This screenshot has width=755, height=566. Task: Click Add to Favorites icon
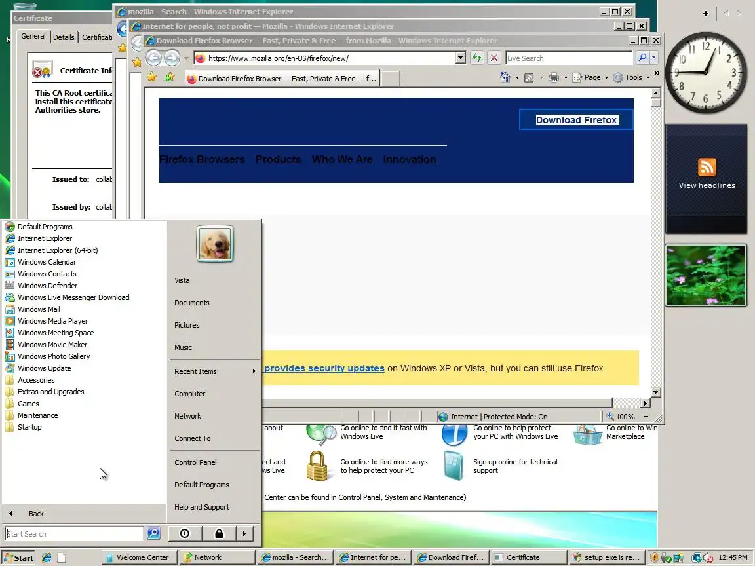coord(169,77)
